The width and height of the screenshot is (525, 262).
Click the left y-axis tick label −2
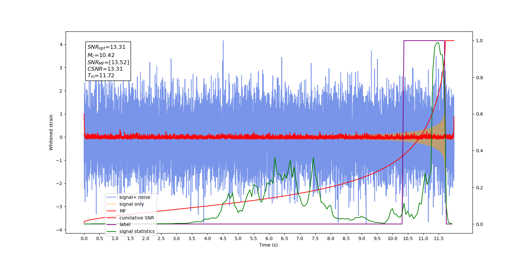click(x=59, y=183)
